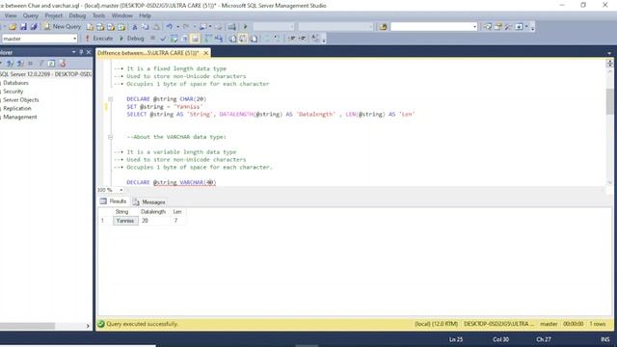Close the Object Explorer panel
Viewport: 617px width, 347px height.
[89, 52]
